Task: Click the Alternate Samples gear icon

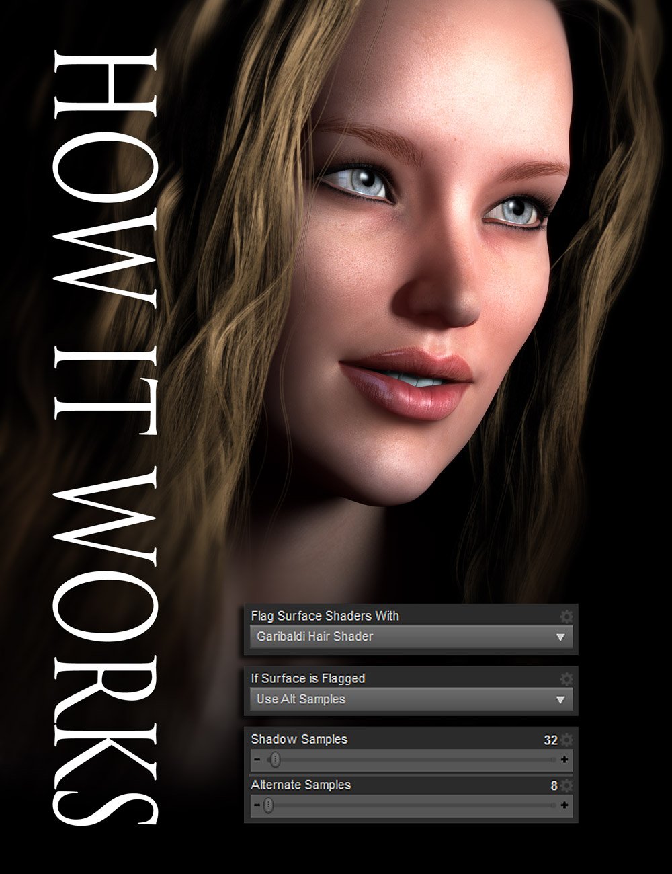Action: [x=566, y=784]
